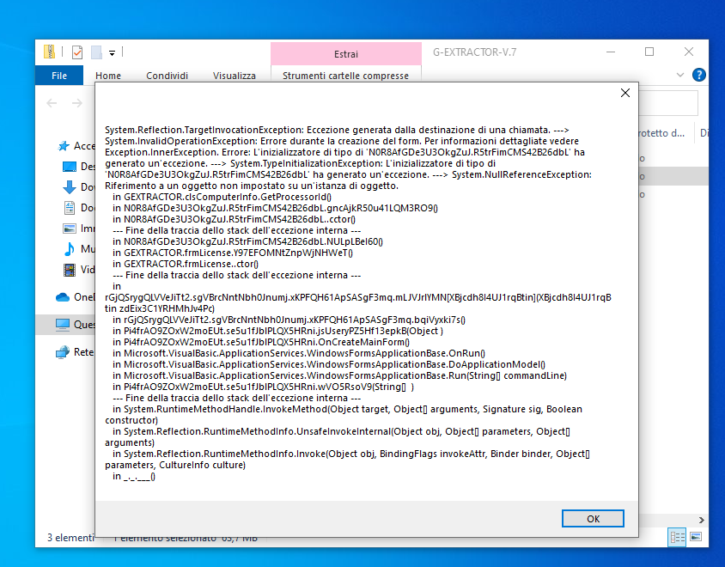This screenshot has height=567, width=725.
Task: Open Music folder in the sidebar
Action: coord(79,249)
